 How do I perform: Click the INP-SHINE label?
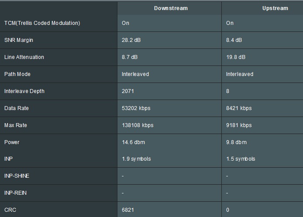tap(17, 176)
